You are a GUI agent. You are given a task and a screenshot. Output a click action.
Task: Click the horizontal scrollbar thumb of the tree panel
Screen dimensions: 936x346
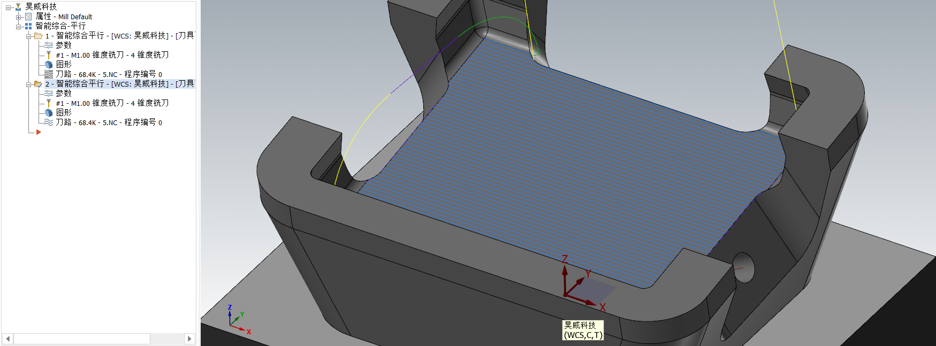click(x=81, y=339)
